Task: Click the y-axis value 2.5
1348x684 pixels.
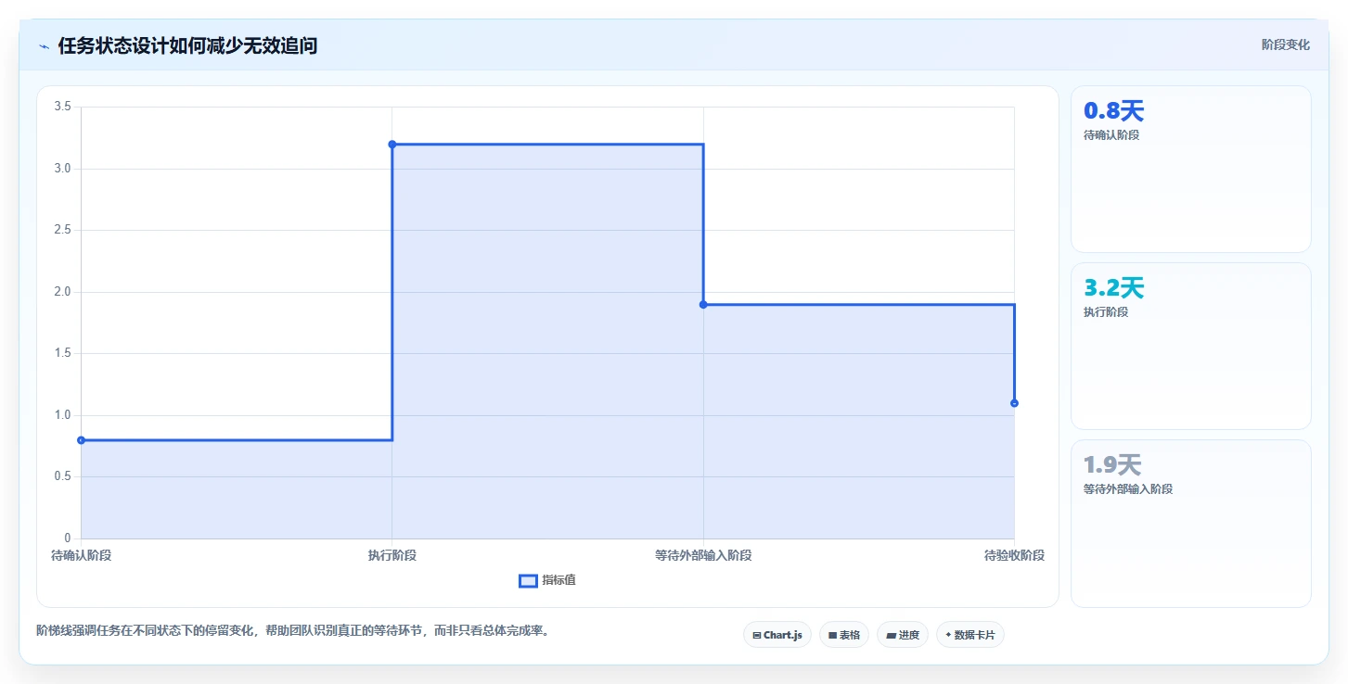Action: pyautogui.click(x=63, y=231)
